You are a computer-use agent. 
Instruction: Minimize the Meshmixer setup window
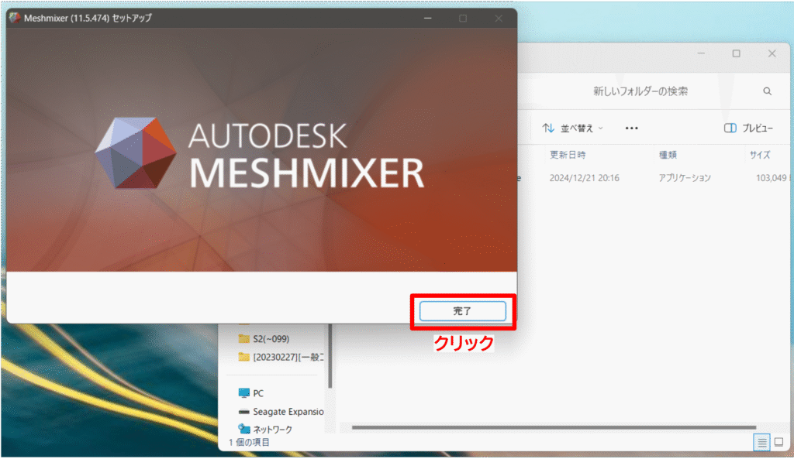(x=428, y=19)
